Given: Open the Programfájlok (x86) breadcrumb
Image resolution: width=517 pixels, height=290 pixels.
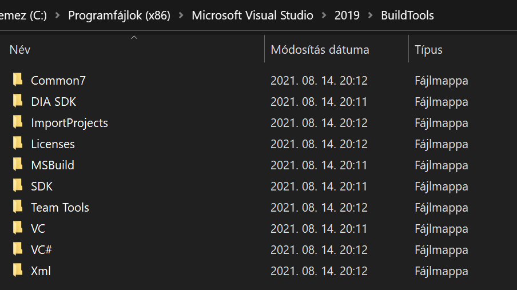Looking at the screenshot, I should point(119,15).
